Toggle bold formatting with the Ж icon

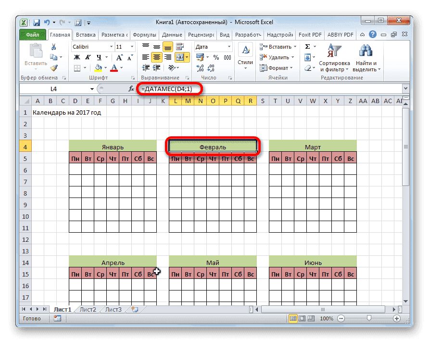tap(78, 56)
